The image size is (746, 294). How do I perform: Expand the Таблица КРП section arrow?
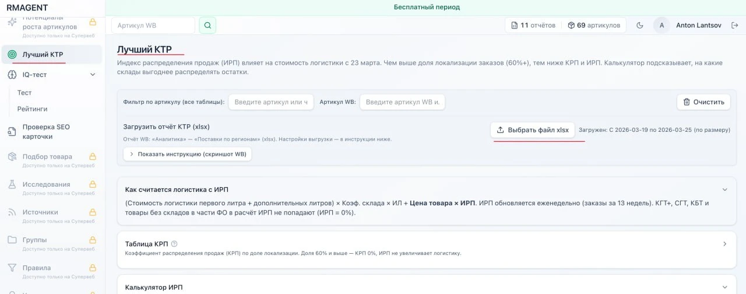(x=725, y=244)
